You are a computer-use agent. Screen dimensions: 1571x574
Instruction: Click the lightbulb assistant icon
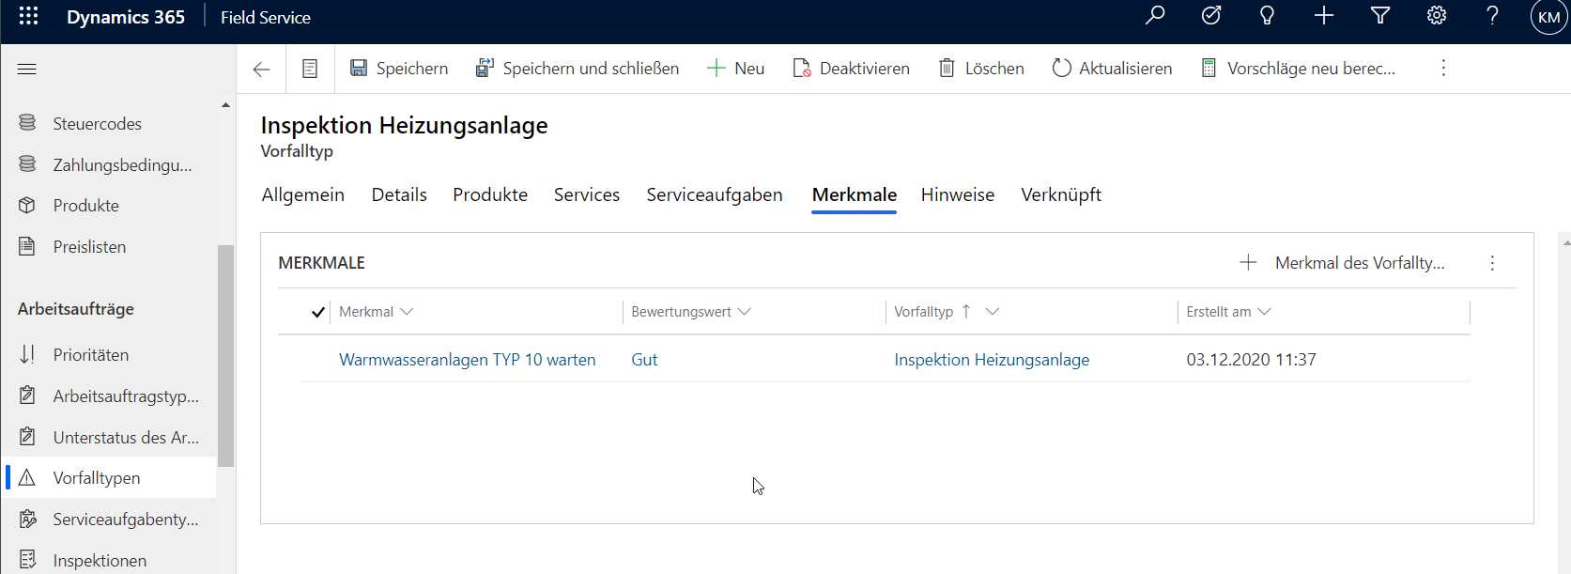pos(1267,16)
